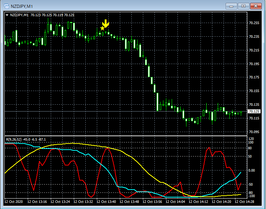266x209 pixels.
Task: Click the yellow star signal marker
Action: pos(102,28)
